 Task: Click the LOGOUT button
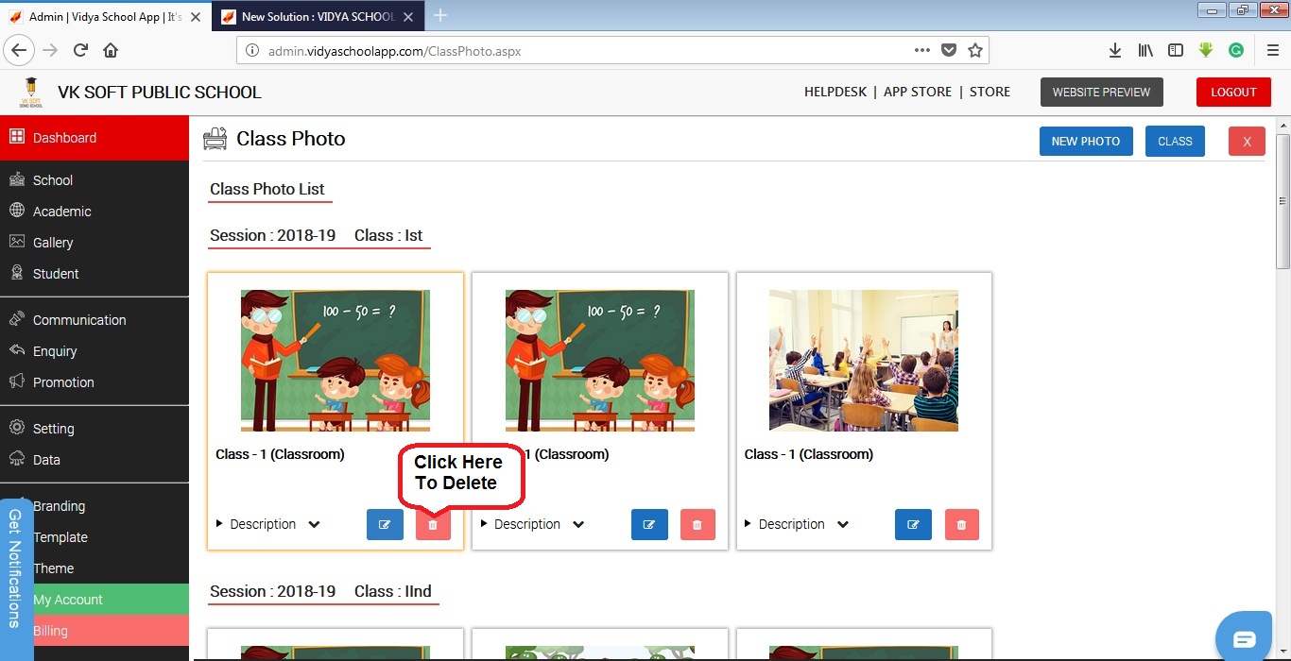point(1233,92)
